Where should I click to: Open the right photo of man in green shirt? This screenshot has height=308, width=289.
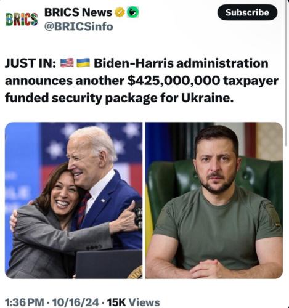pyautogui.click(x=214, y=200)
